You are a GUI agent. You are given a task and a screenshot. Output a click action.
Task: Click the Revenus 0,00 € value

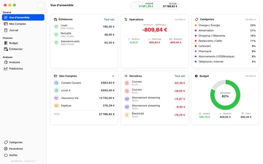click(x=134, y=43)
